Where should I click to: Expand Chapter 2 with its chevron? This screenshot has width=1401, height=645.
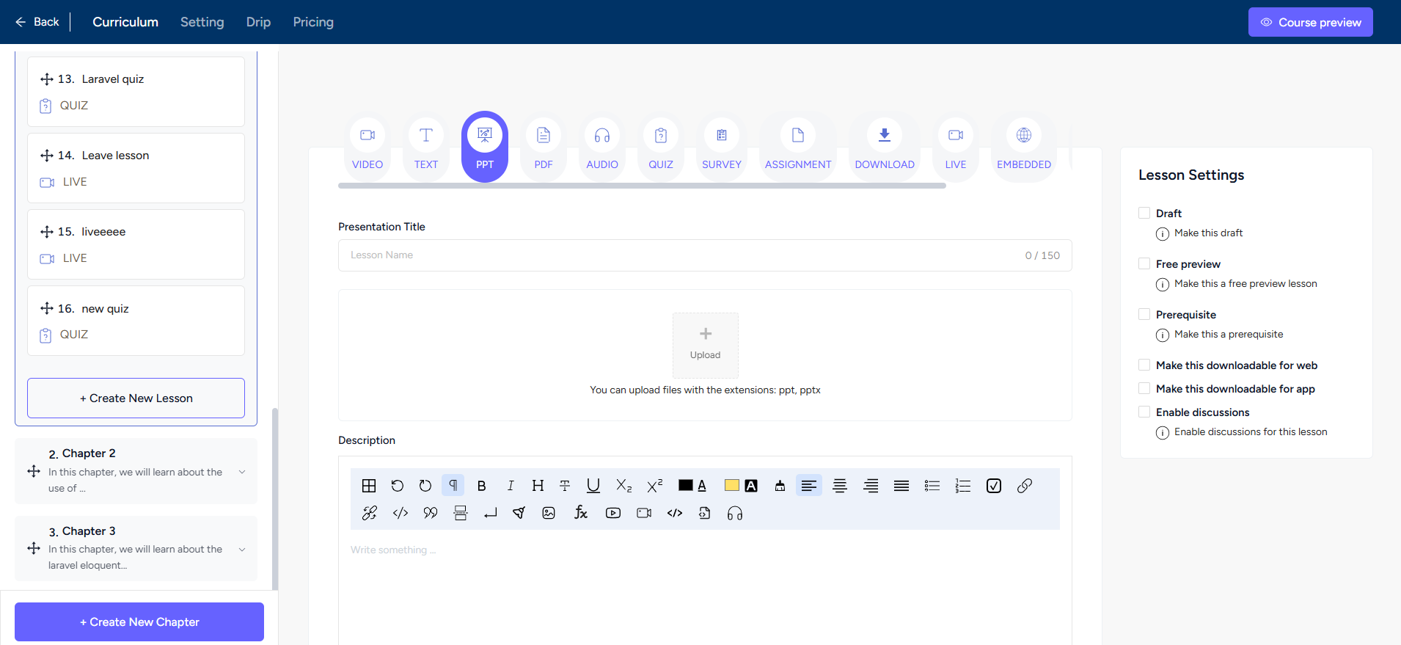point(242,472)
